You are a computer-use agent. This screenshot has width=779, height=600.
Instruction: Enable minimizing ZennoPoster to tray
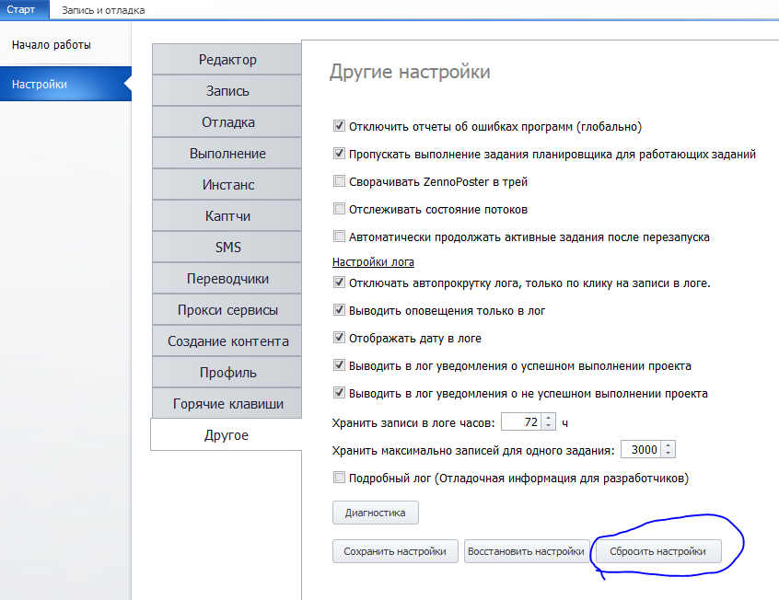click(x=339, y=181)
